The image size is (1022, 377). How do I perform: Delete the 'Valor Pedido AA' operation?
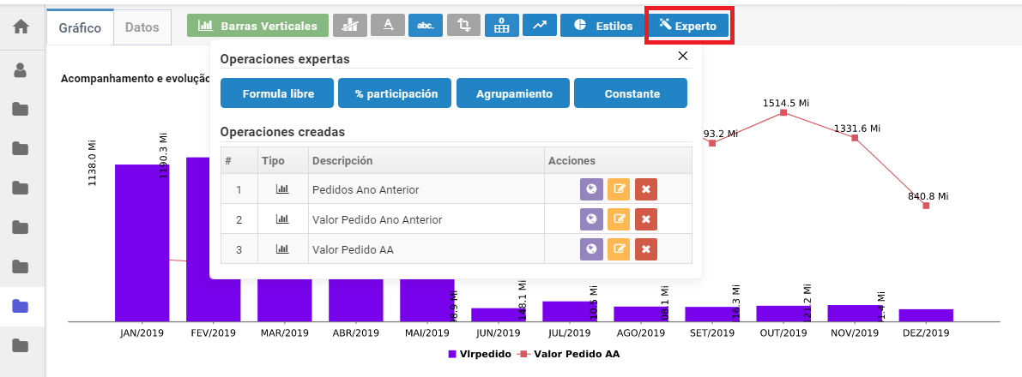click(x=645, y=249)
